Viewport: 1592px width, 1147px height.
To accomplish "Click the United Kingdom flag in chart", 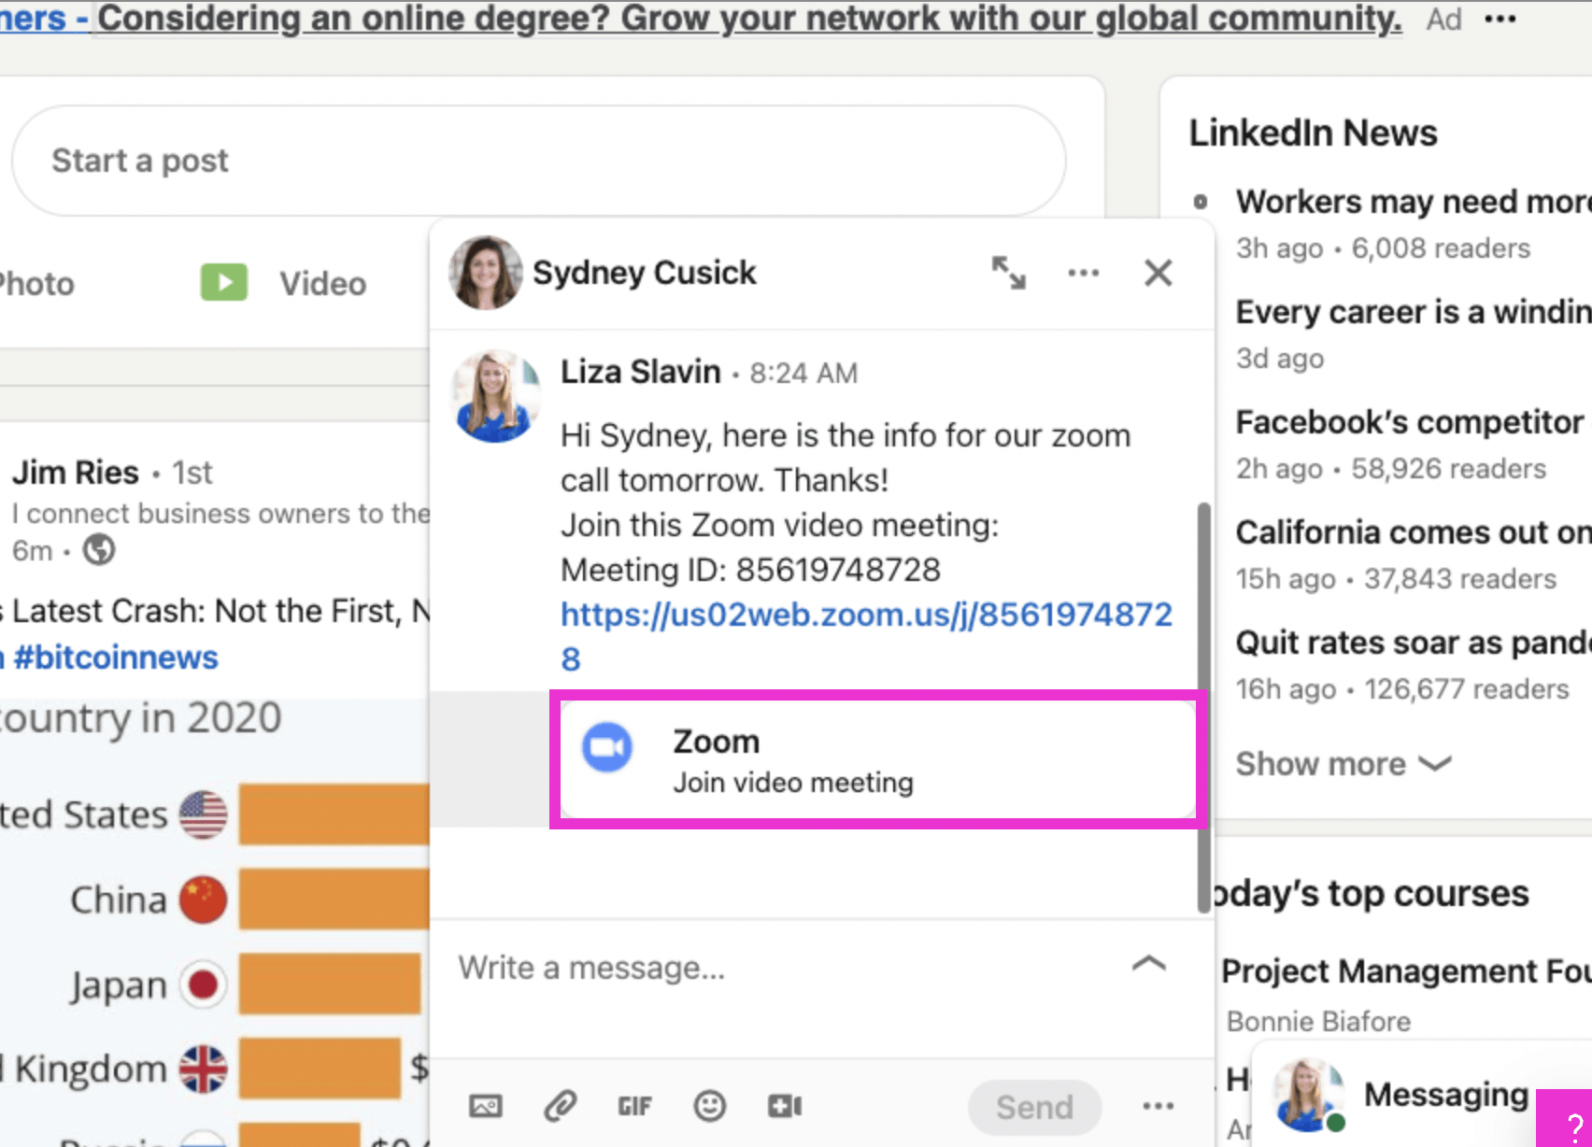I will click(x=203, y=1069).
